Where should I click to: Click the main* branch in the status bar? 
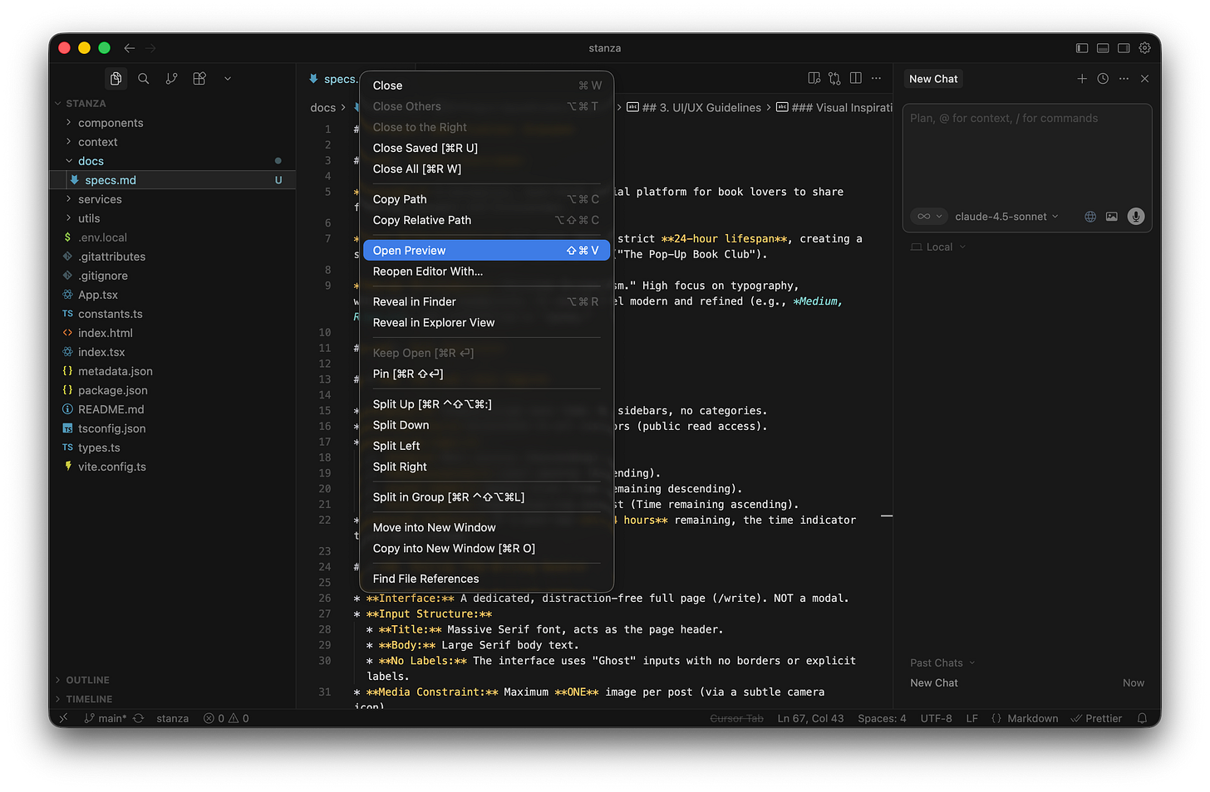111,718
